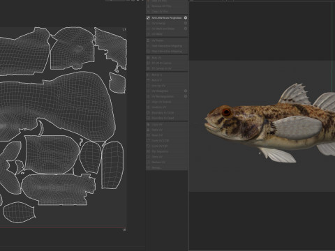Open options gear beside UV Weld and Relax
The image size is (335, 251).
(186, 29)
